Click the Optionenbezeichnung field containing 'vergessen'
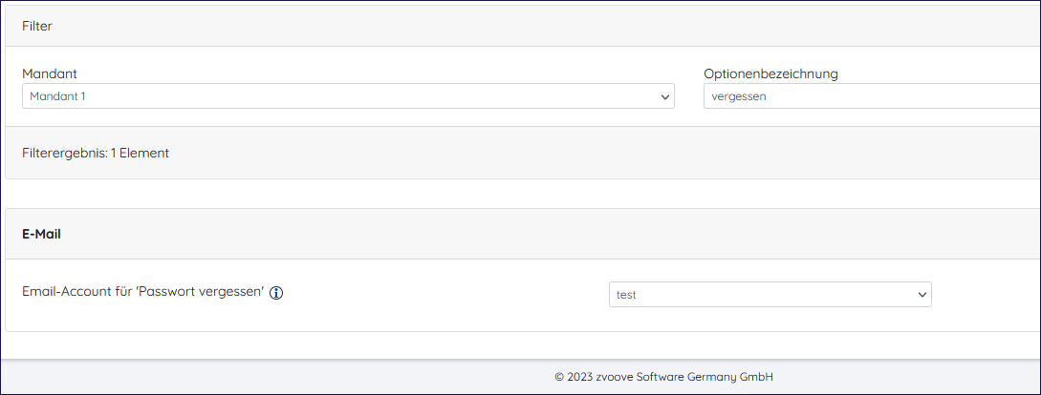The height and width of the screenshot is (395, 1041). (872, 96)
